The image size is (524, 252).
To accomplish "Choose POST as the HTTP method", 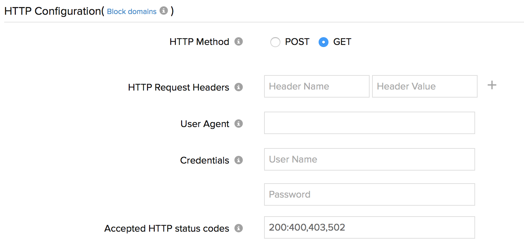I will (x=275, y=42).
